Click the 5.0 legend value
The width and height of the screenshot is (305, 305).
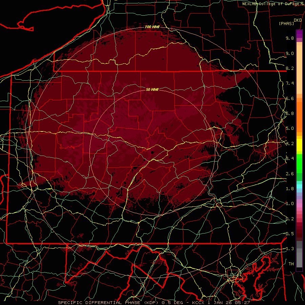tap(290, 128)
